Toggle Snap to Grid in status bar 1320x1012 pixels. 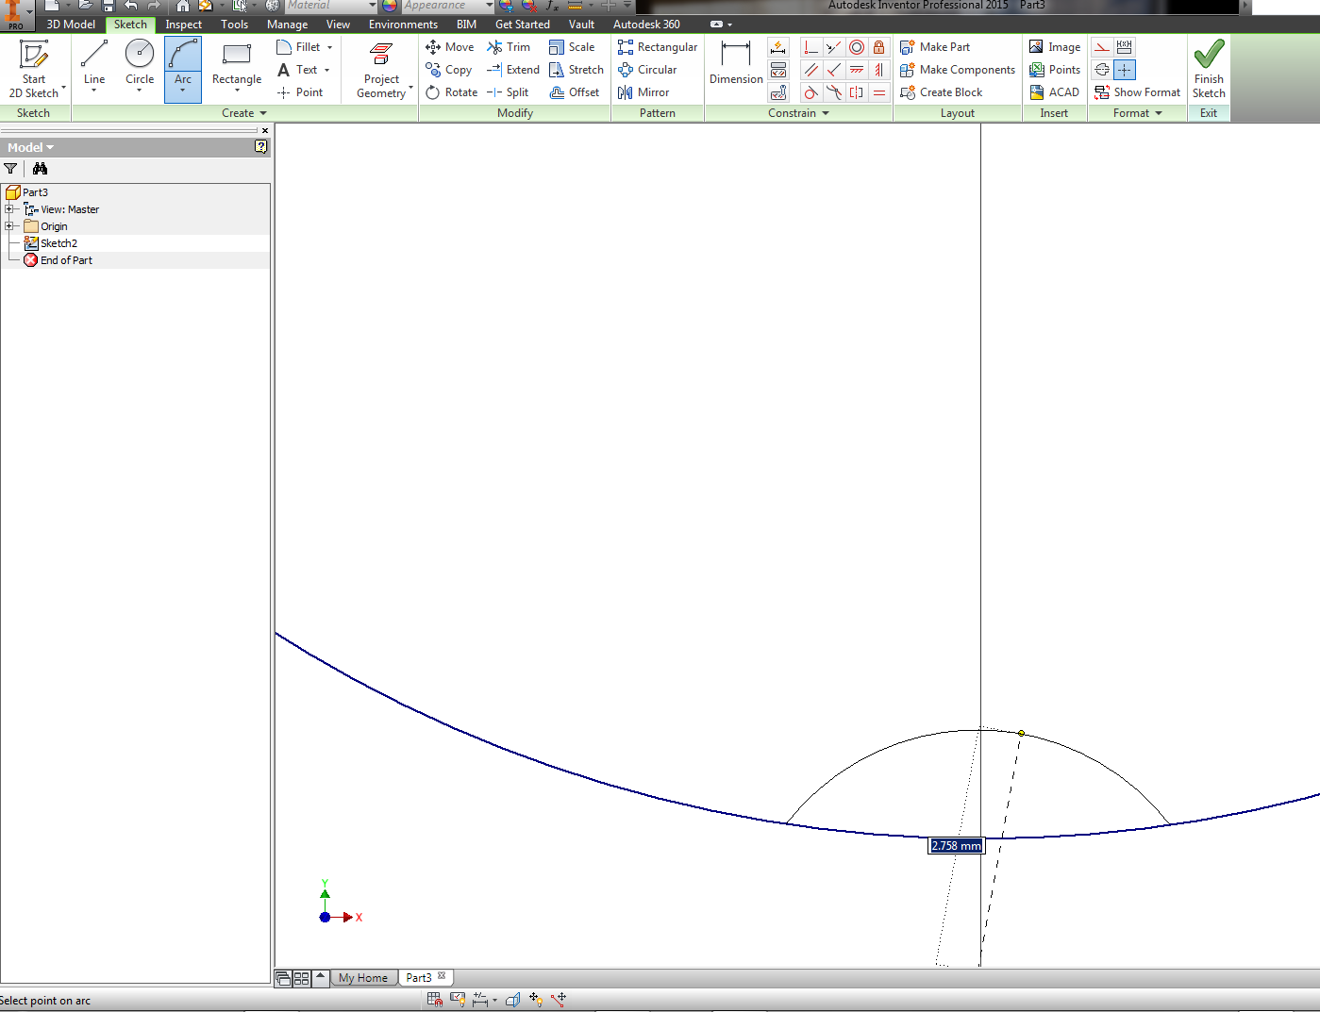click(435, 999)
